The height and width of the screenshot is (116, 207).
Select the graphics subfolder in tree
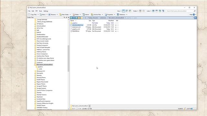click(x=40, y=67)
